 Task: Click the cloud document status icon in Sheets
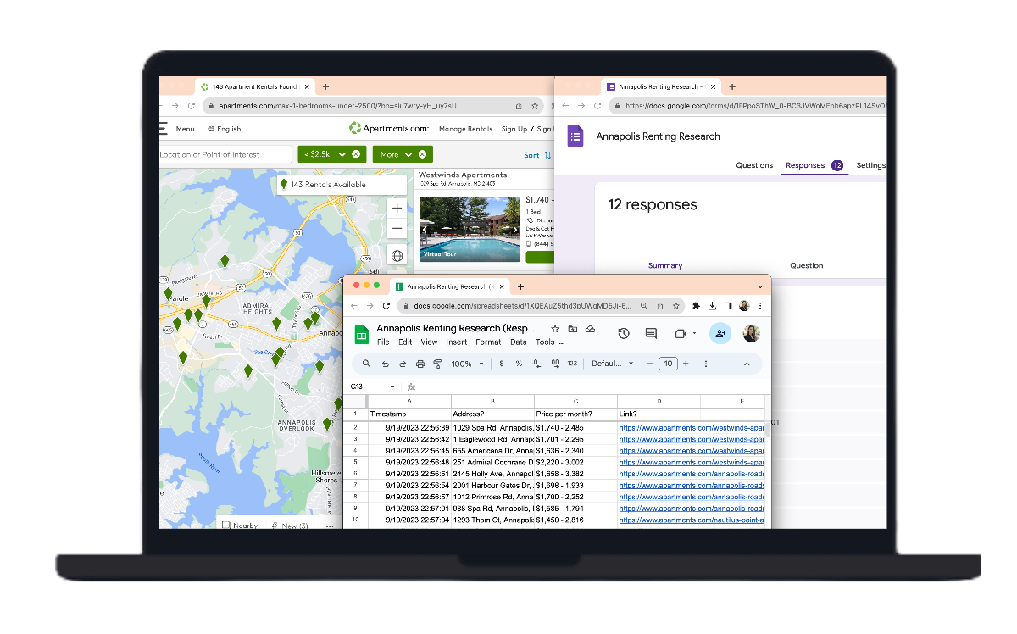pyautogui.click(x=591, y=328)
